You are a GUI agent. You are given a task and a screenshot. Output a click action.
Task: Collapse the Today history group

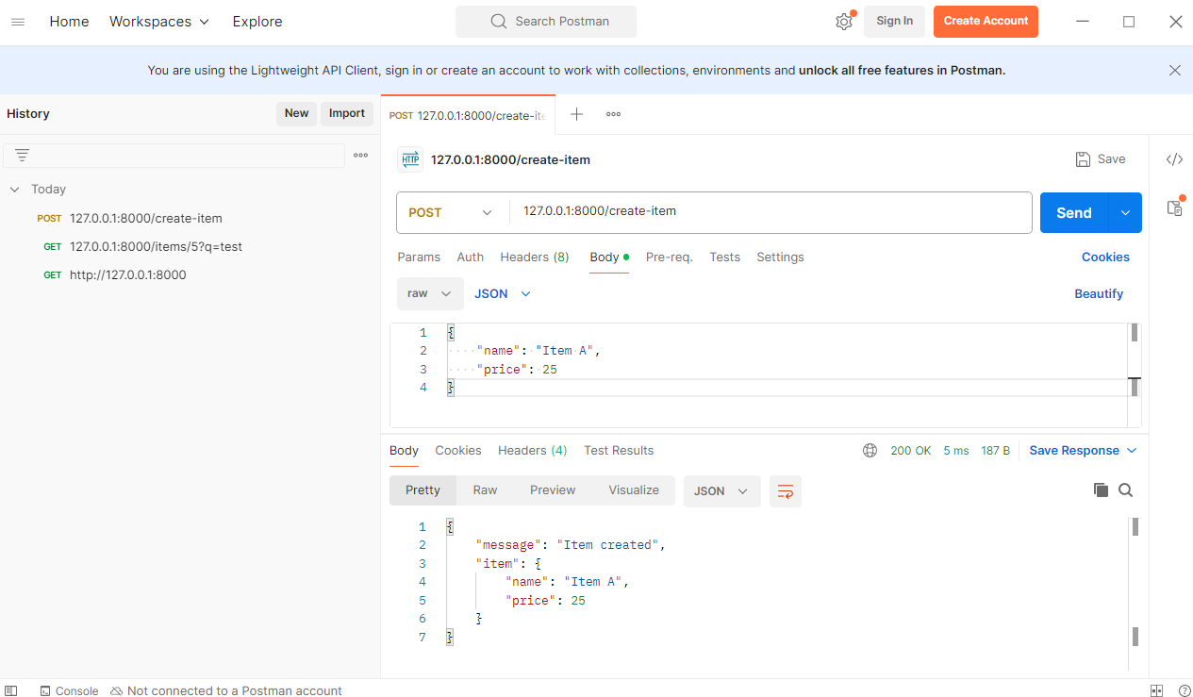[x=15, y=190]
